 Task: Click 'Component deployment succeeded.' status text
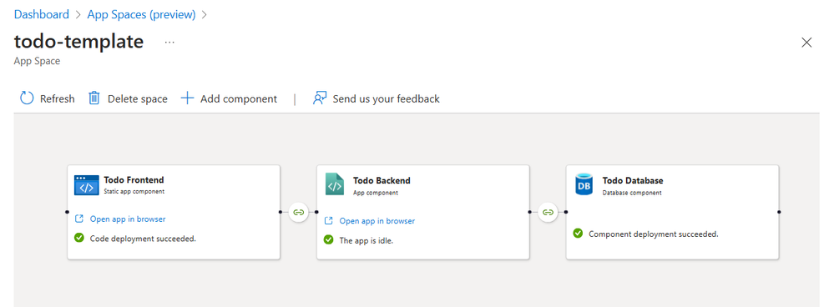[x=654, y=234]
